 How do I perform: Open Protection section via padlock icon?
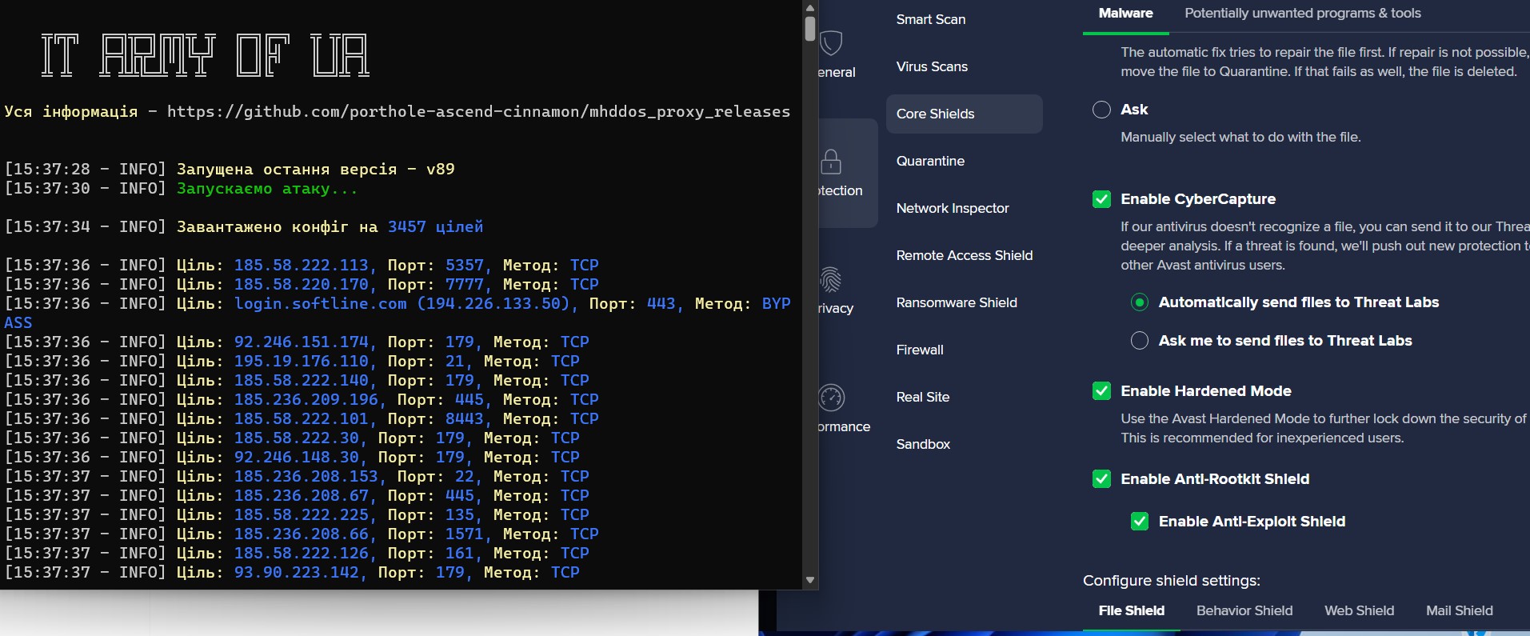(831, 162)
